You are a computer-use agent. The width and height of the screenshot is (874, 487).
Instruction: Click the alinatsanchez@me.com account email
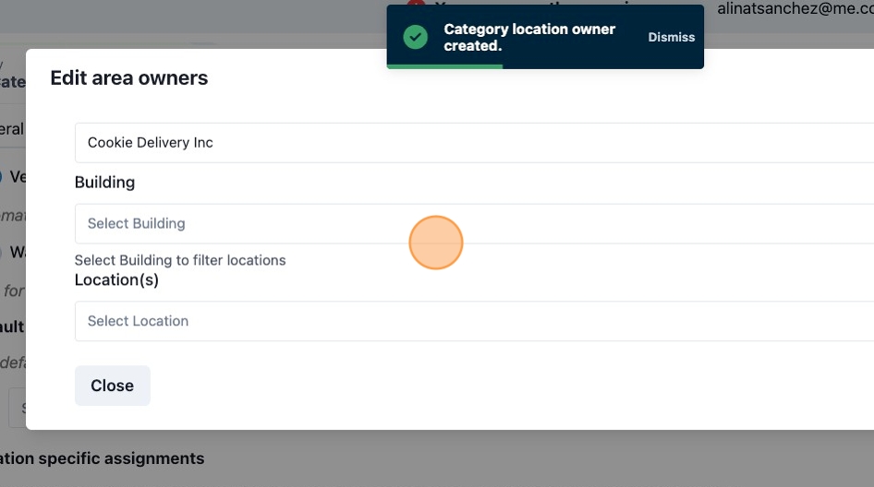795,8
